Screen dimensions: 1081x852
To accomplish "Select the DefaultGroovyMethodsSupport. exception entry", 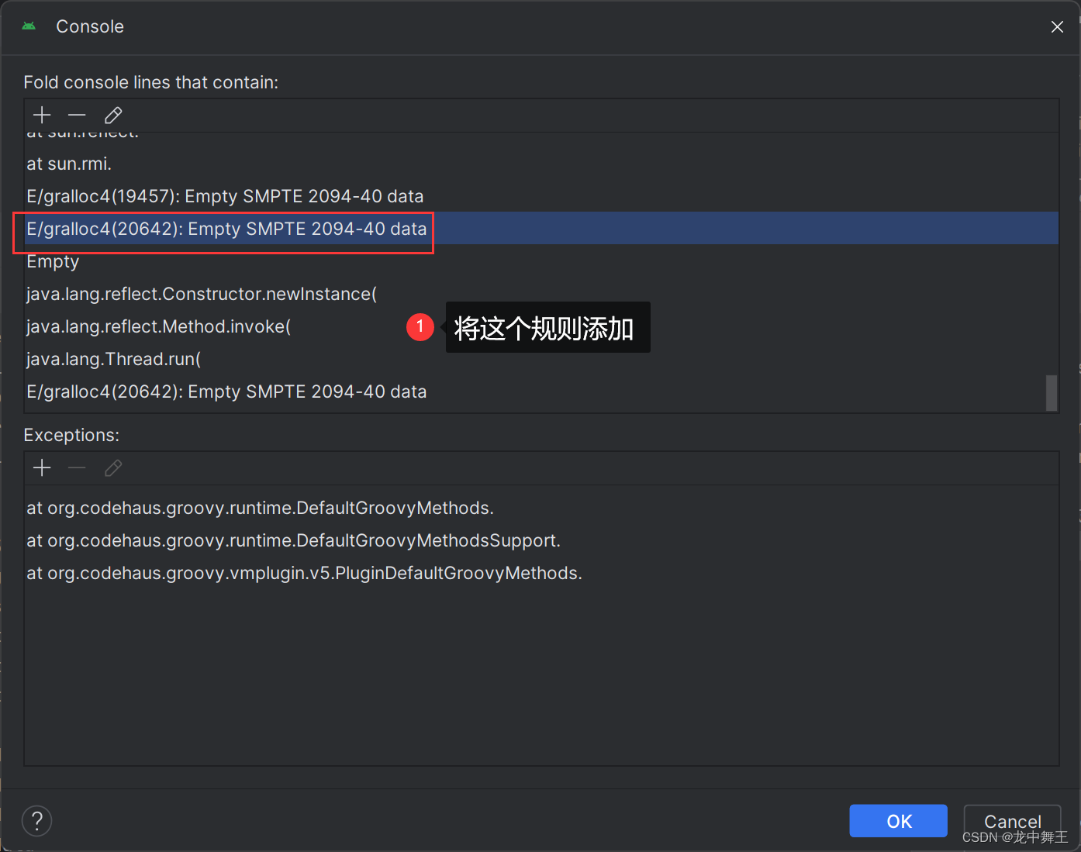I will click(x=541, y=540).
